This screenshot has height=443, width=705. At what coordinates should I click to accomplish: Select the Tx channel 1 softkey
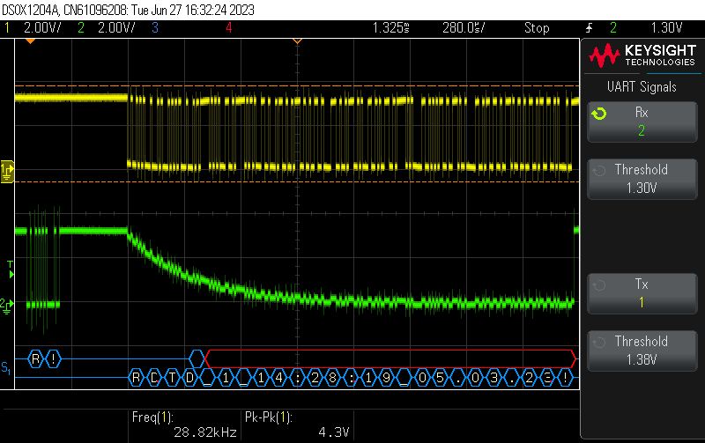[642, 293]
